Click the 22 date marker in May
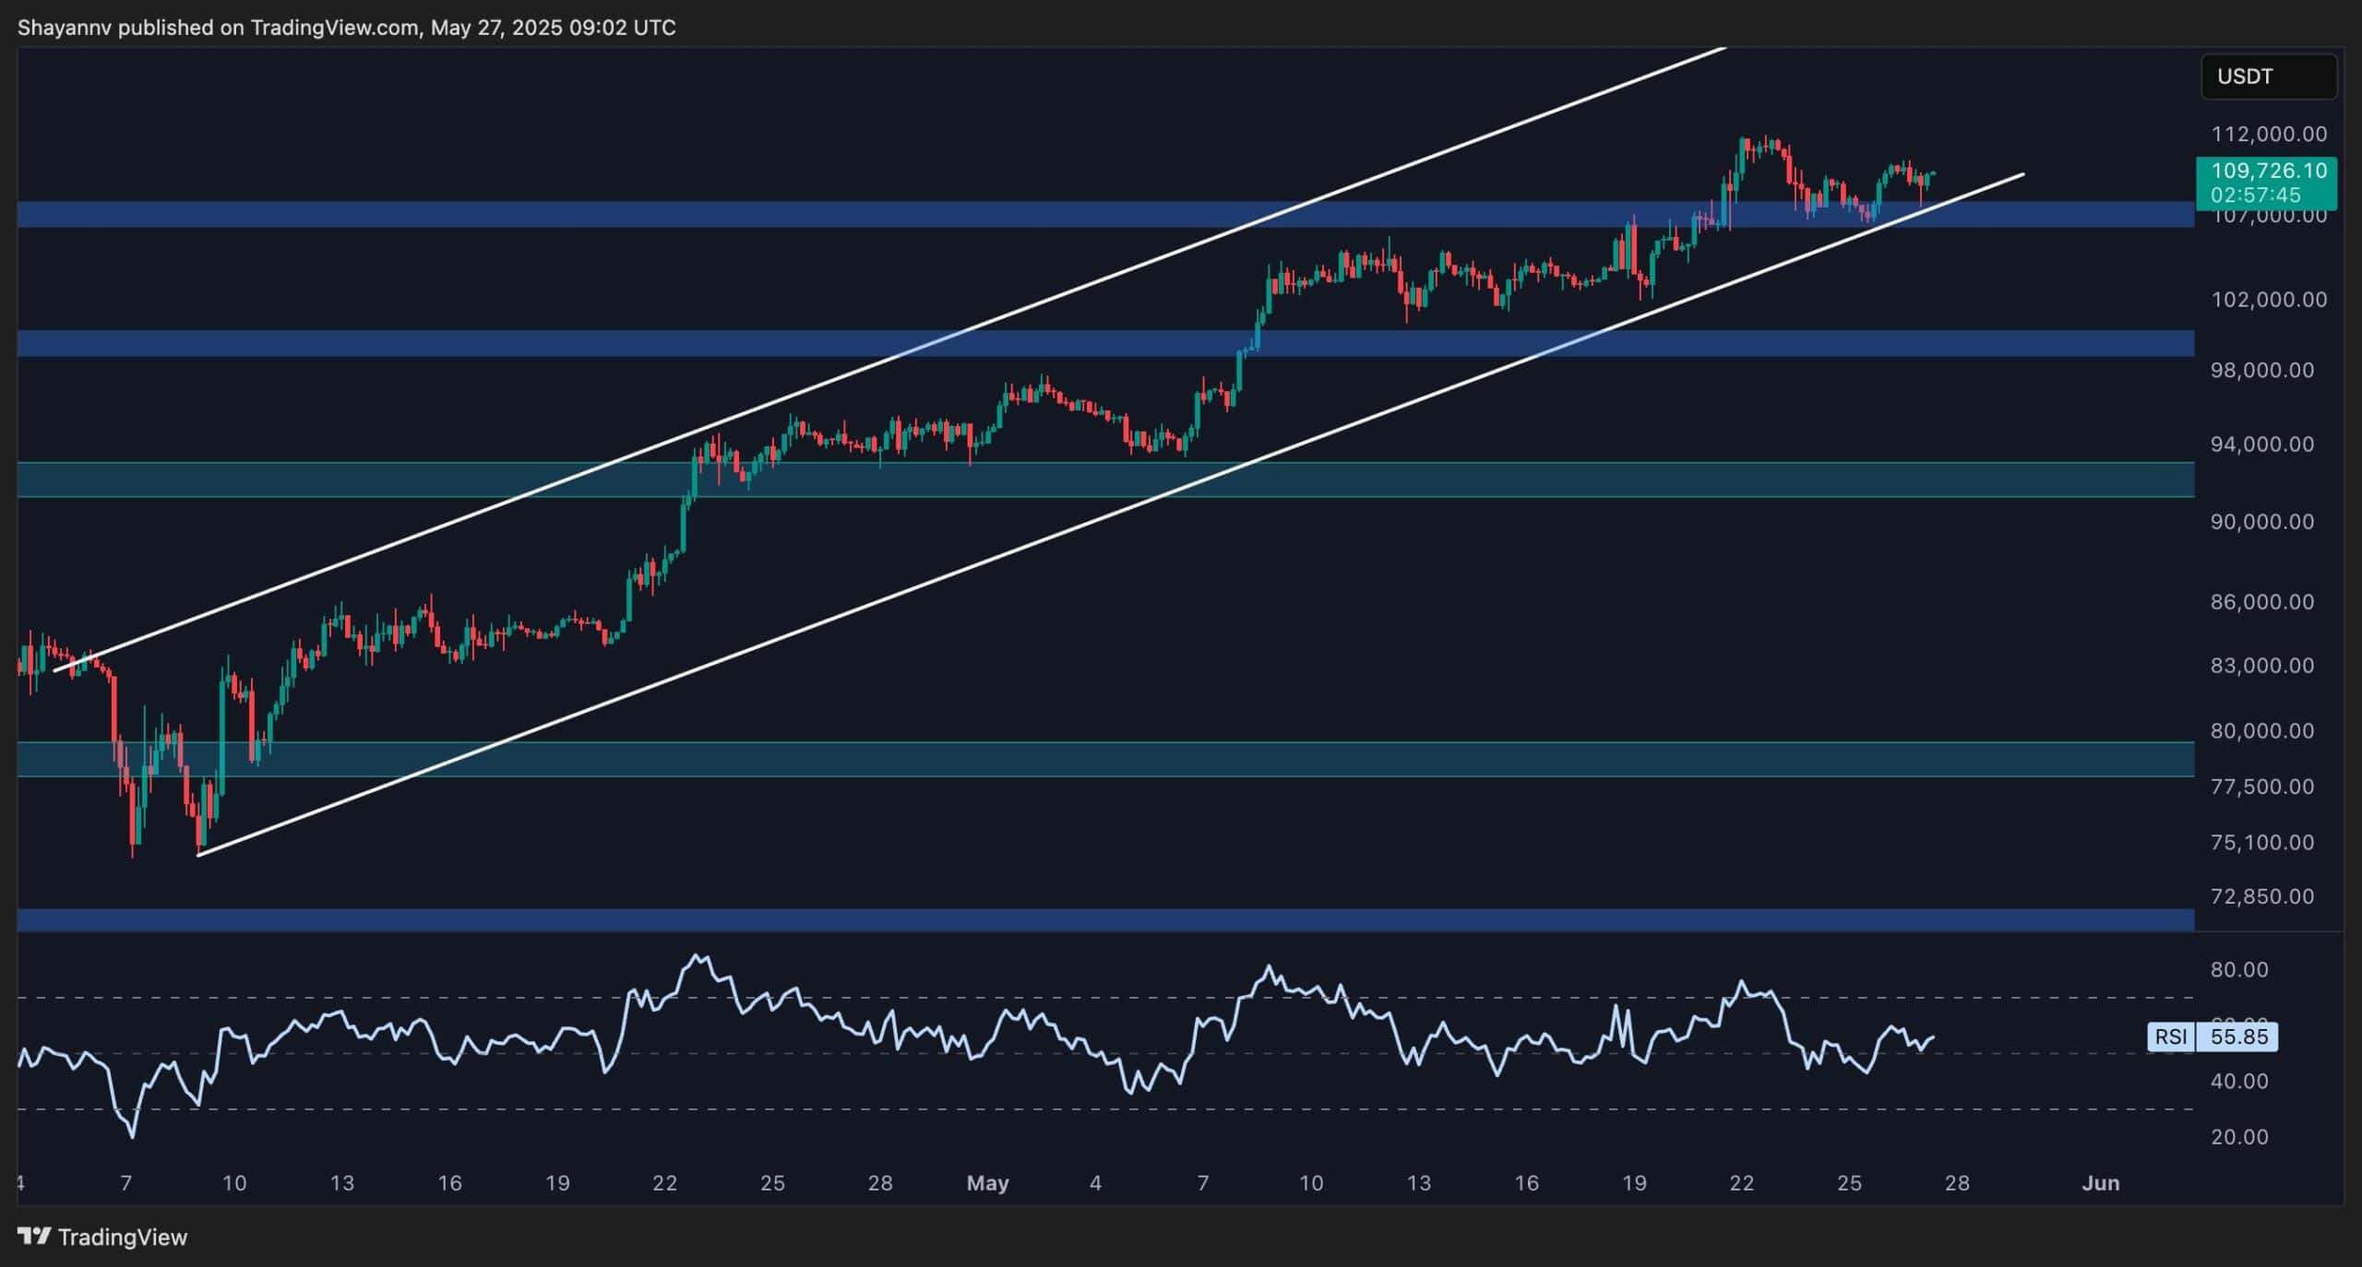This screenshot has height=1267, width=2362. coord(1741,1183)
